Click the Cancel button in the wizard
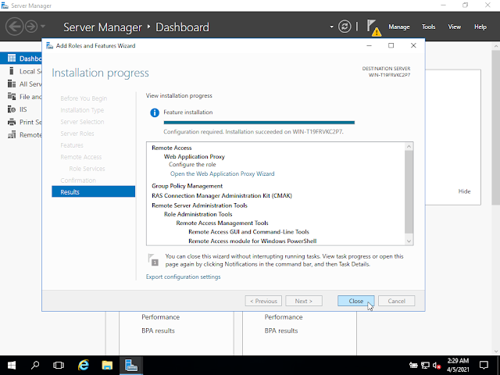Viewport: 500px width, 375px height. [396, 301]
